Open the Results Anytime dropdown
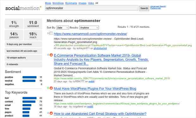196x118 pixels. coord(89,28)
